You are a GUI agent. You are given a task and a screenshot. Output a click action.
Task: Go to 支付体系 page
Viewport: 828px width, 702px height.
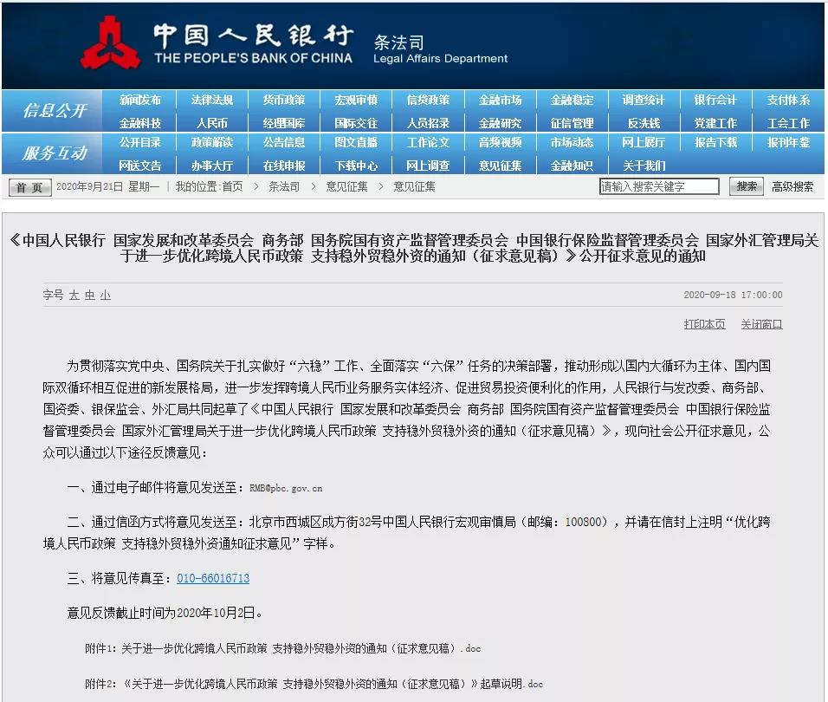[788, 100]
